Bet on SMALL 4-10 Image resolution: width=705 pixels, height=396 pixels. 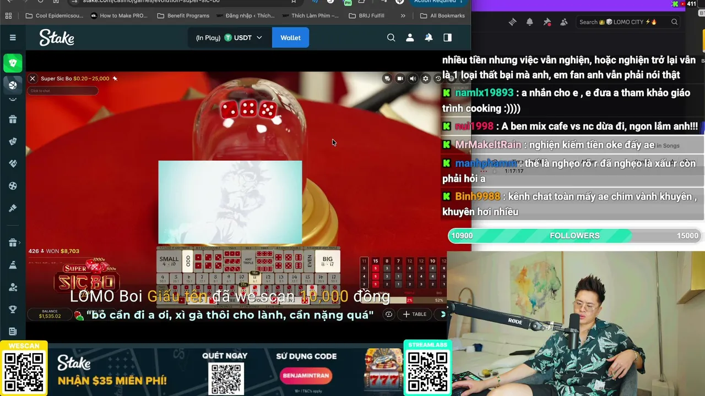(169, 261)
